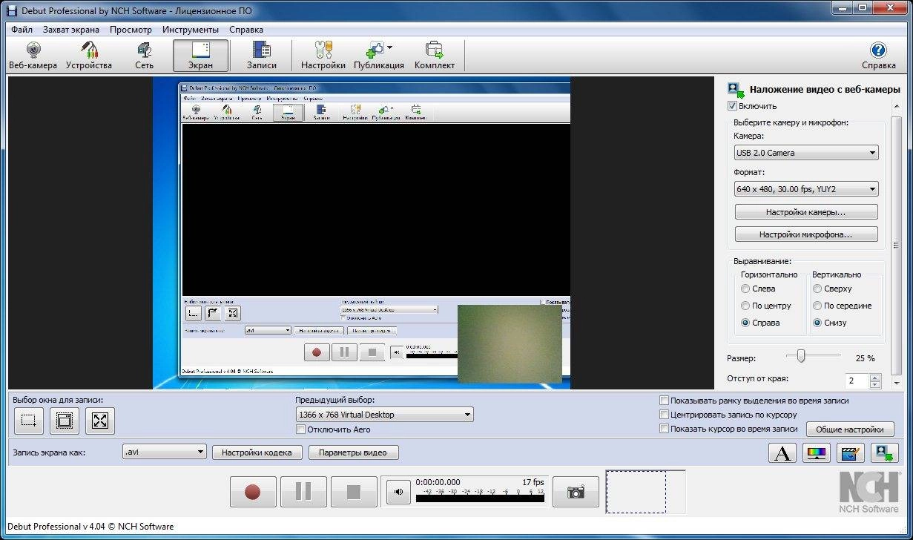Viewport: 913px width, 540px height.
Task: Enable Показать курсор во время записи
Action: 664,429
